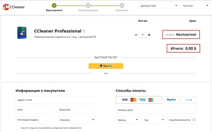Increase quantity with the plus button
212x132 pixels.
pyautogui.click(x=149, y=35)
